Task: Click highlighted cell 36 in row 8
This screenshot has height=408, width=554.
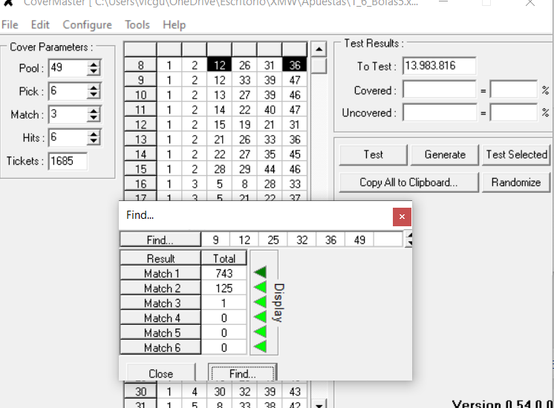Action: (x=295, y=65)
